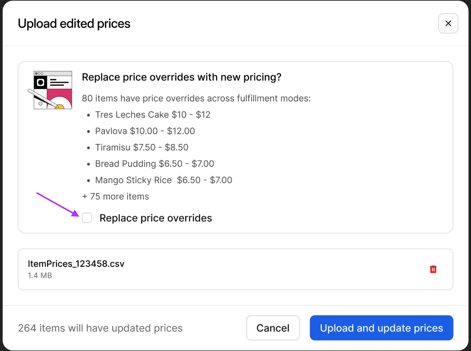Click the price editing illustration icon
Viewport: 471px width, 351px height.
53,90
